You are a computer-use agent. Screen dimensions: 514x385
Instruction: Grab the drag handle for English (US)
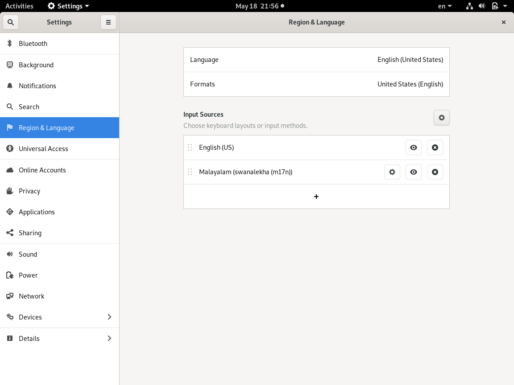pos(190,147)
